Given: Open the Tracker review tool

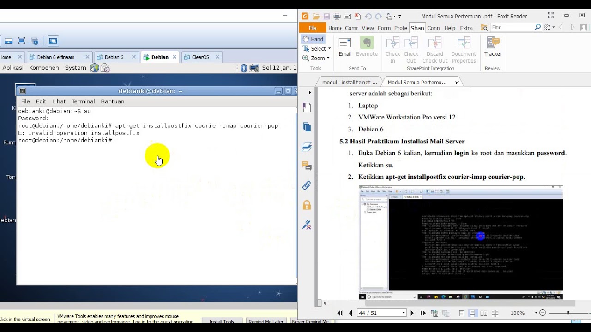Looking at the screenshot, I should pos(493,47).
